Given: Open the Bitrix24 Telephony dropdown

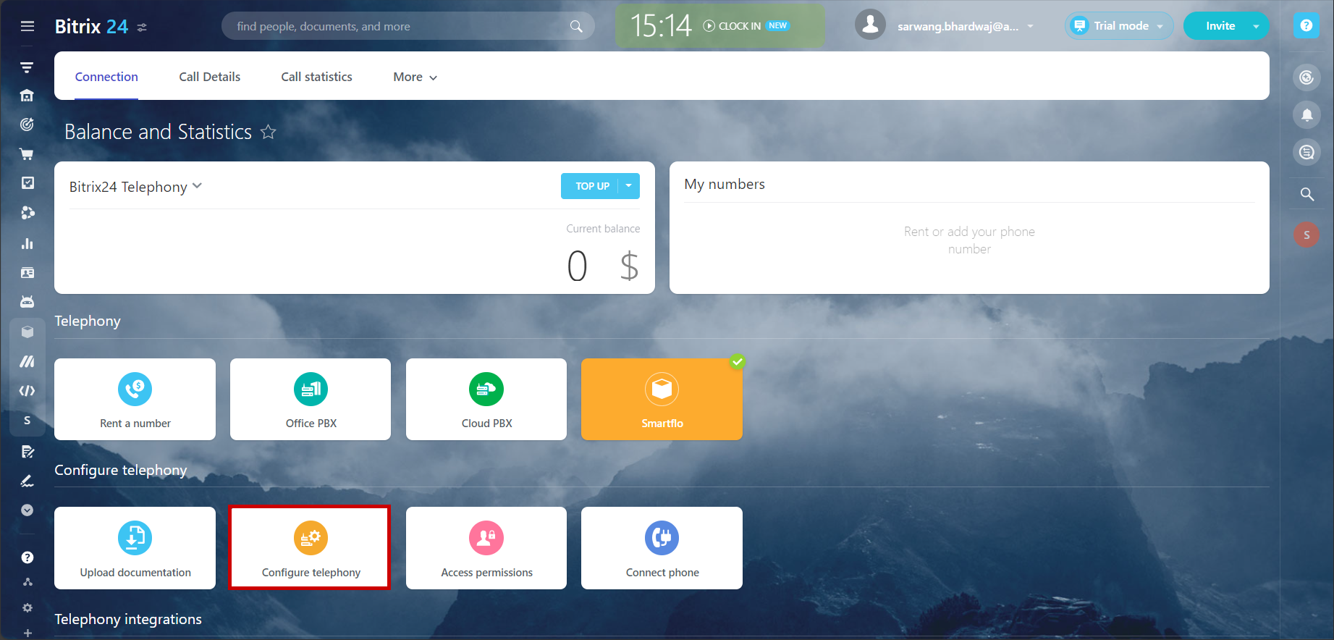Looking at the screenshot, I should tap(136, 187).
